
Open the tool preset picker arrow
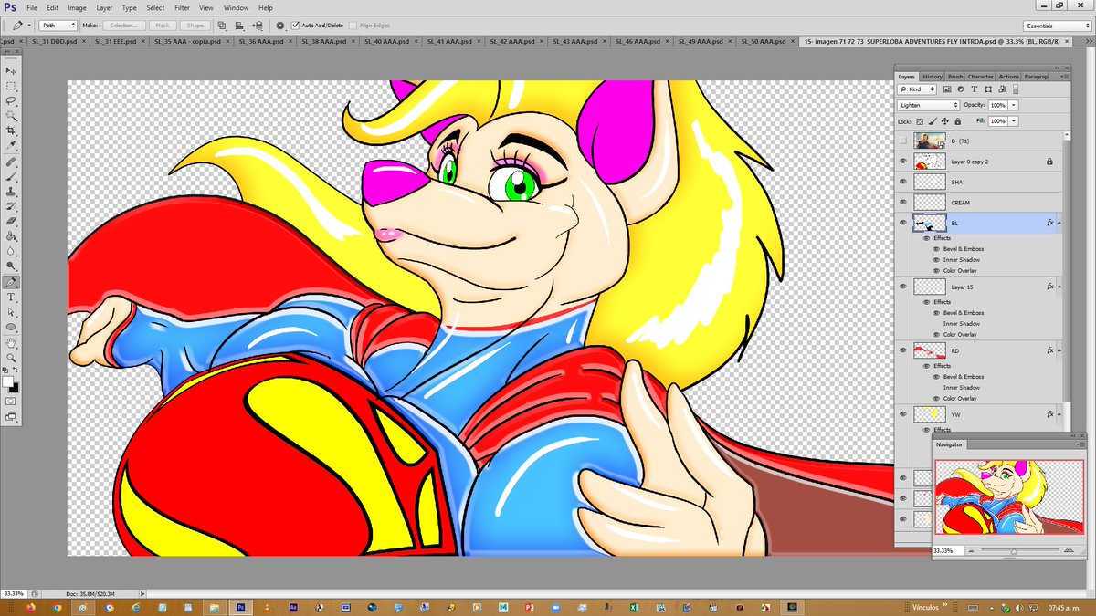(29, 26)
